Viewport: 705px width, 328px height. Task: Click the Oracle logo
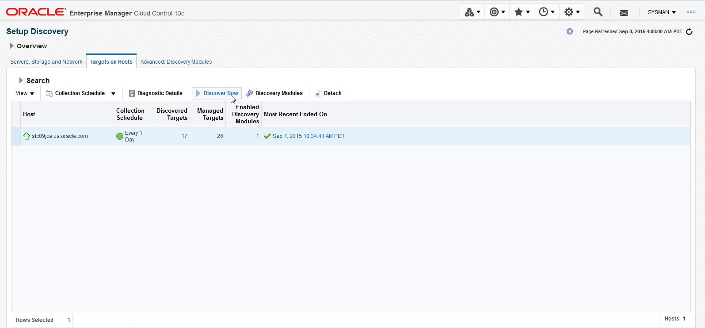pyautogui.click(x=36, y=12)
